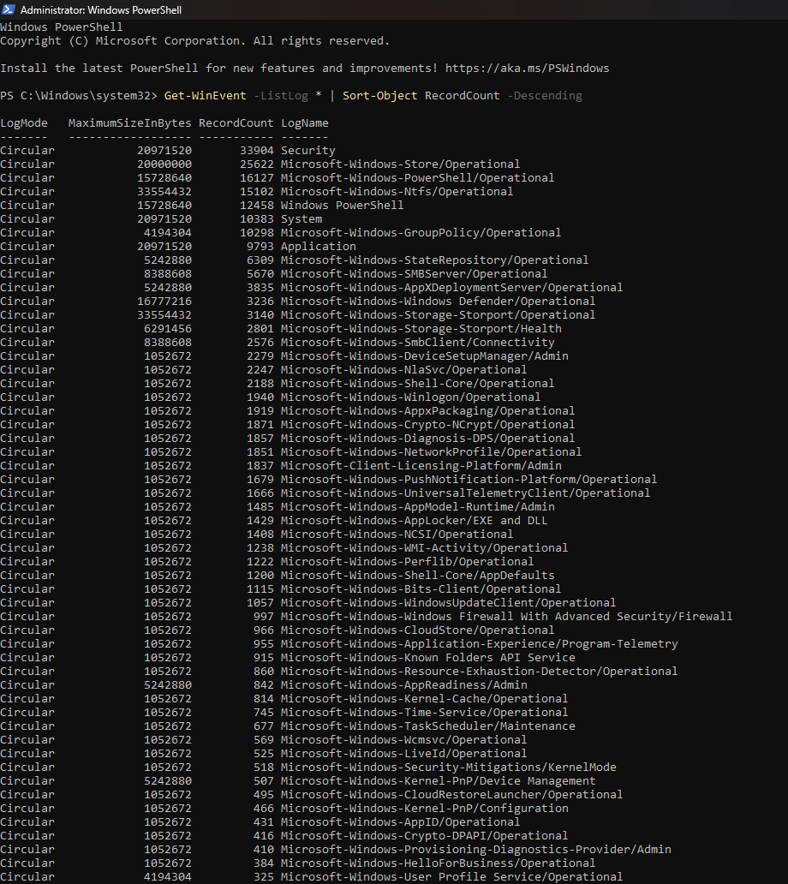The image size is (788, 884).
Task: Click the 'Get-WinEvent' command text
Action: [x=206, y=96]
